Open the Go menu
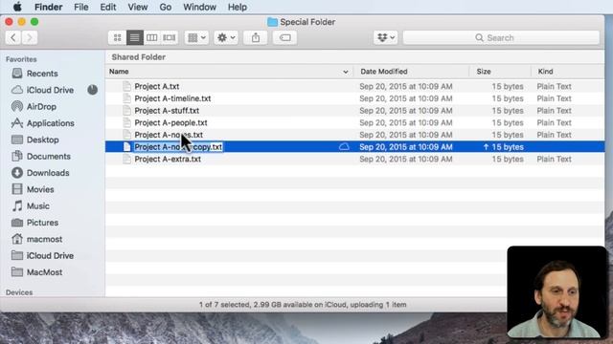This screenshot has width=613, height=344. coord(166,7)
